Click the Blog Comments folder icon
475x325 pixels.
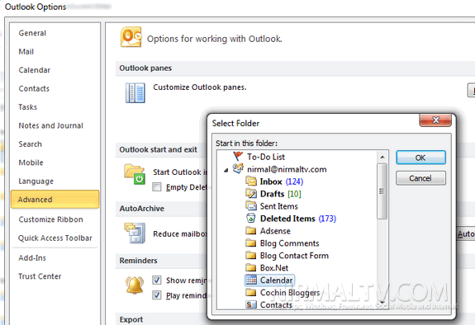(x=251, y=243)
